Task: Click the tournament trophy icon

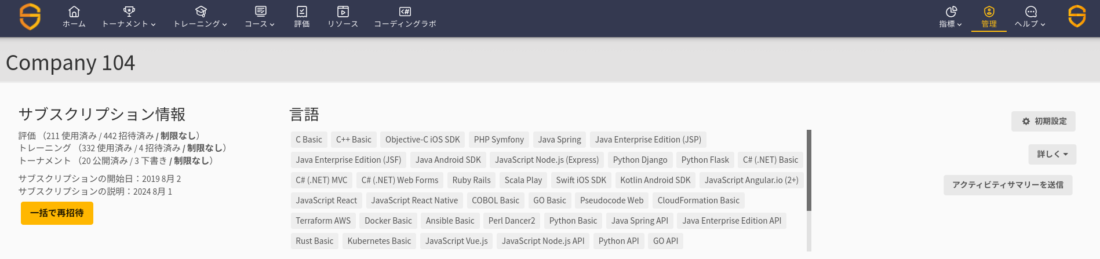Action: tap(129, 12)
